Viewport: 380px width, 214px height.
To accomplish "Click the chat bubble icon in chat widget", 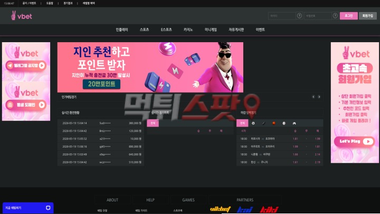I will point(48,208).
